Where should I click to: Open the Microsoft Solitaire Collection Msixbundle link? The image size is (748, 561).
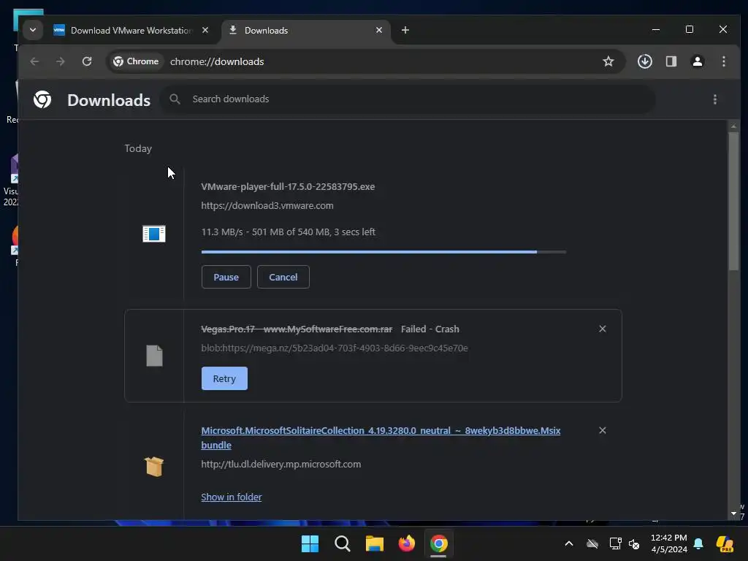[x=381, y=438]
